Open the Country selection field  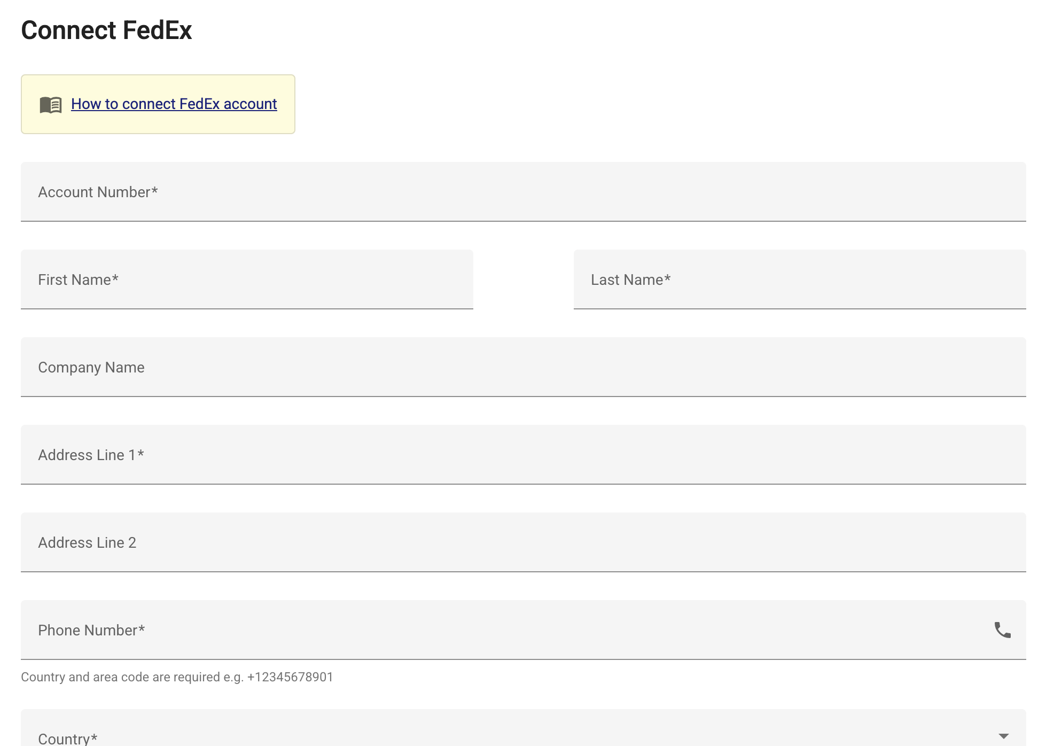[524, 728]
